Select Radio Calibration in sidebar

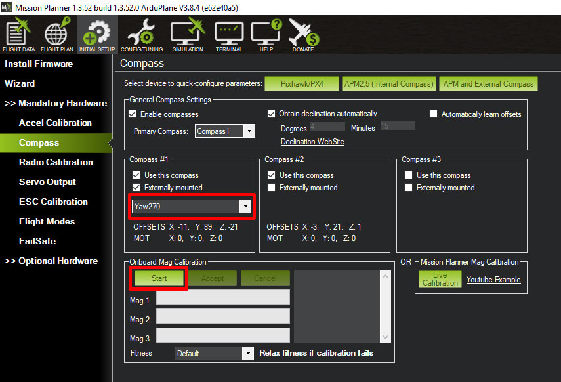(56, 162)
